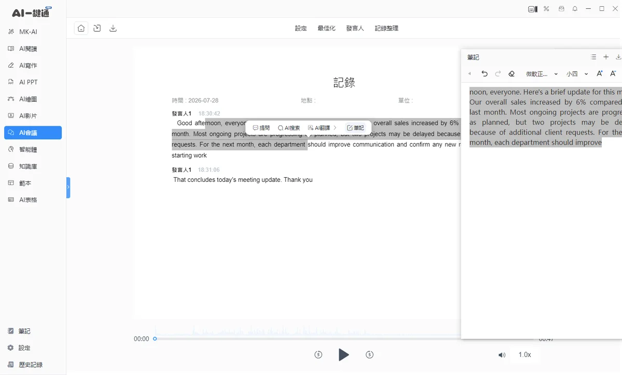622x375 pixels.
Task: Clear formatting with eraser icon
Action: coord(512,74)
